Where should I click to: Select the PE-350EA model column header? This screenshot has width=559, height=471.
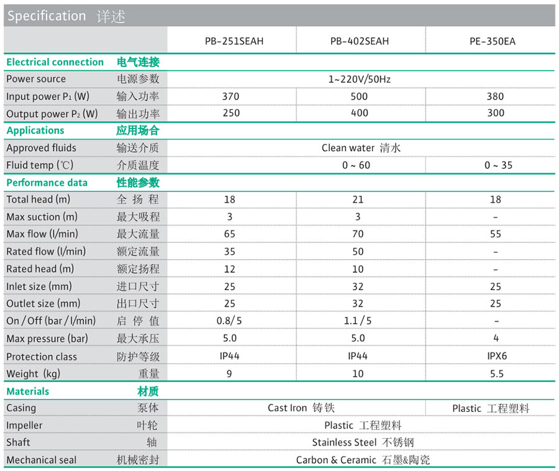[x=492, y=42]
